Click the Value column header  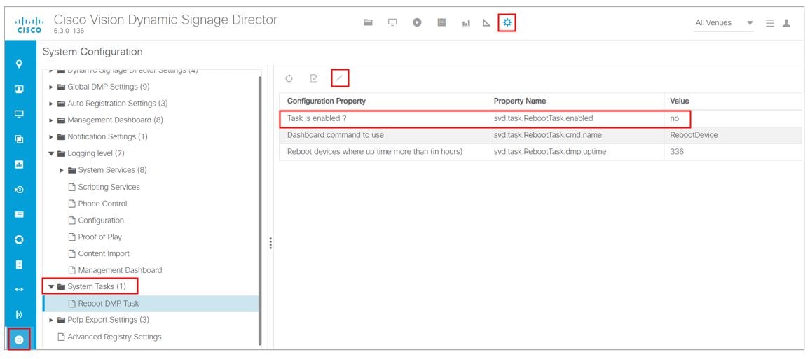732,101
